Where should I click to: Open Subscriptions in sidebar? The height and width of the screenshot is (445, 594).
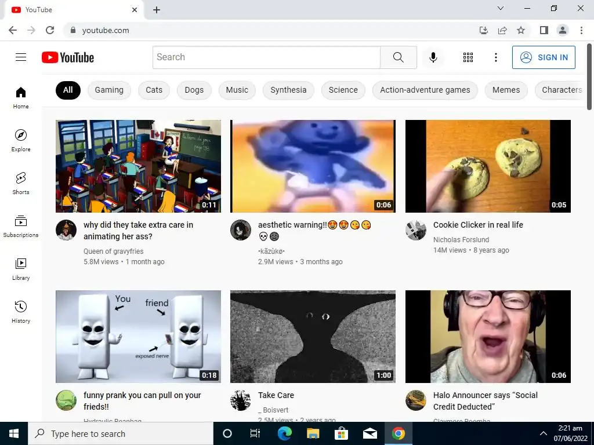click(21, 227)
